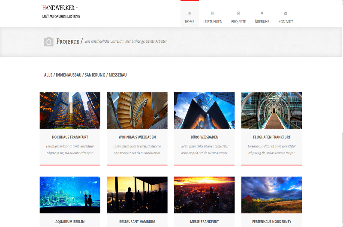Click the Leistungen icon in navigation
This screenshot has width=343, height=227.
click(x=213, y=13)
